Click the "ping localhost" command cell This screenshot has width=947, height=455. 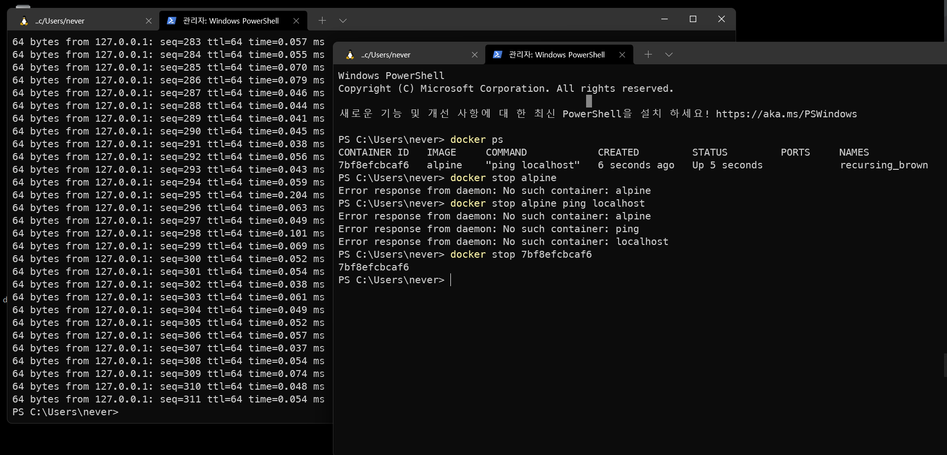(533, 165)
